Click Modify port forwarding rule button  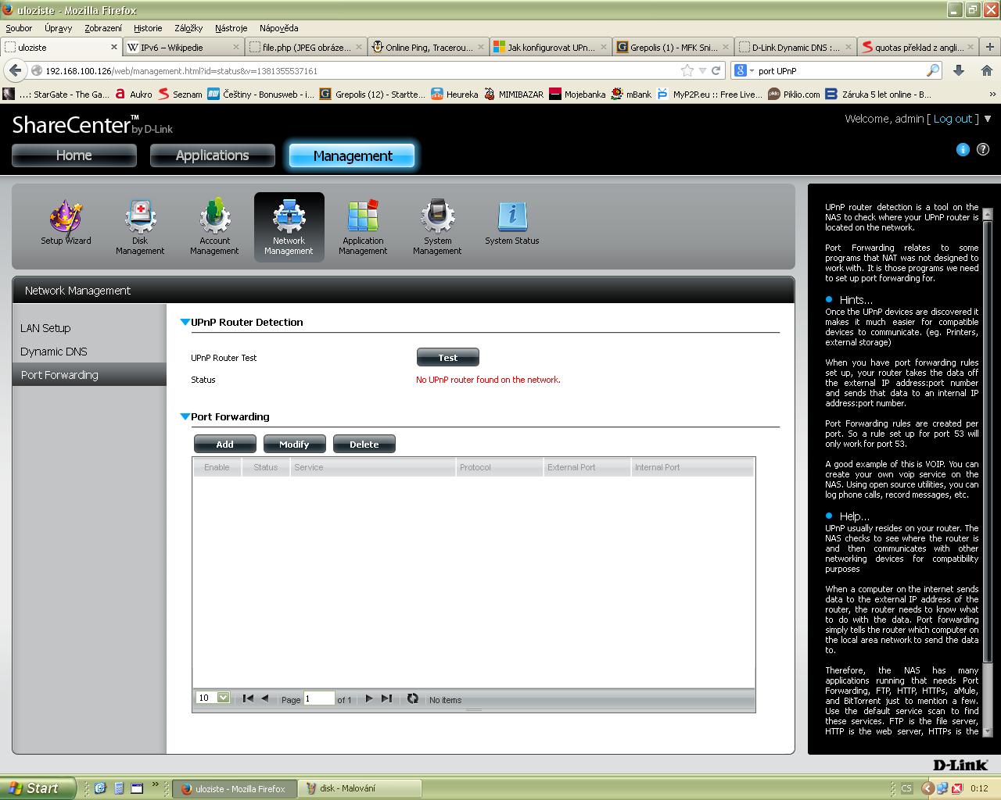pyautogui.click(x=294, y=444)
